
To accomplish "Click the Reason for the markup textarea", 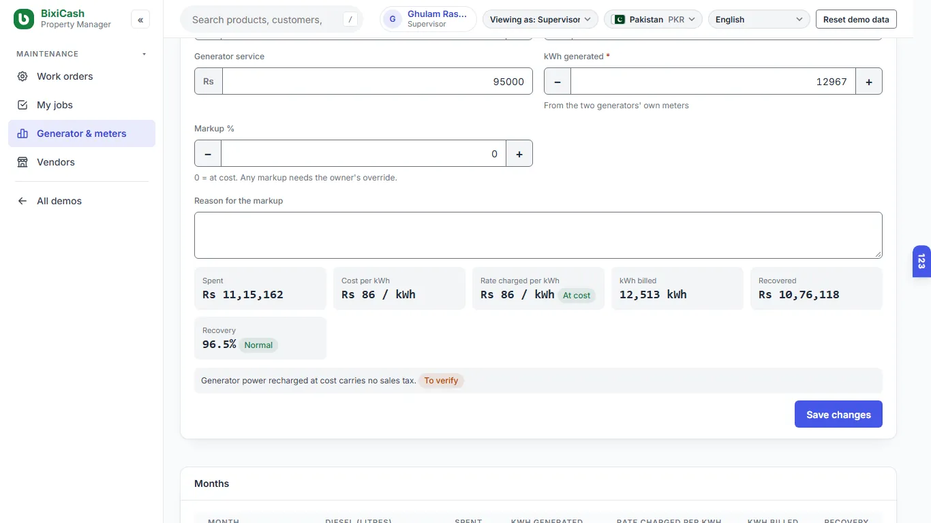I will 538,235.
